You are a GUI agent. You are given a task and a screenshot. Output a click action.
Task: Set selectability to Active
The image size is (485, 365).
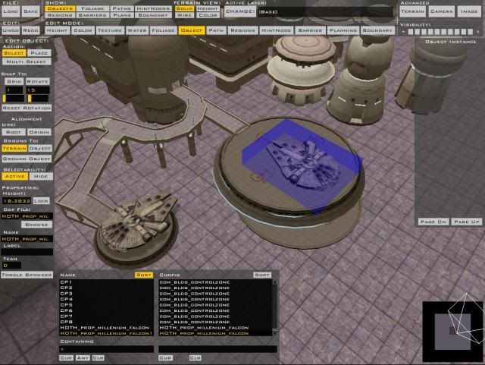pyautogui.click(x=14, y=176)
